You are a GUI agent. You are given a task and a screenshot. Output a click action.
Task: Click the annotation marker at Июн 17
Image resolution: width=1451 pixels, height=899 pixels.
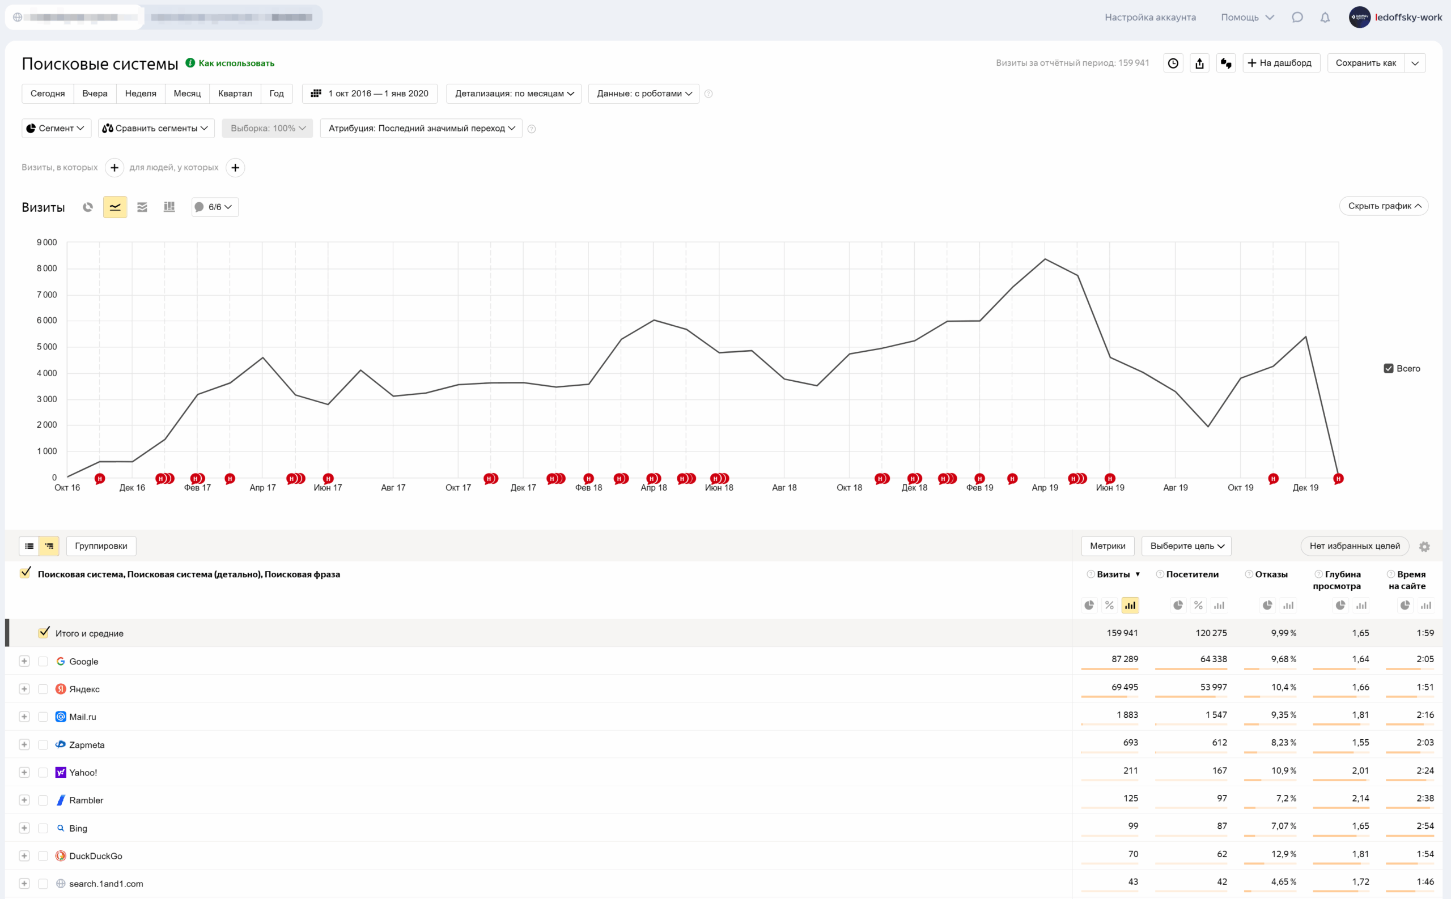pos(328,479)
